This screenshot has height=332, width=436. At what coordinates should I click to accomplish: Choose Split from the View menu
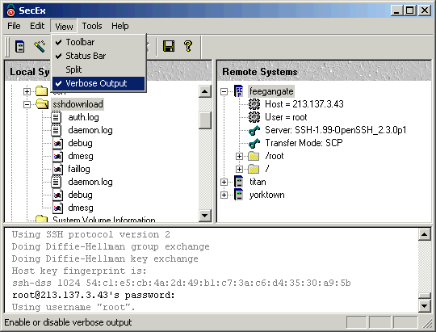point(99,69)
